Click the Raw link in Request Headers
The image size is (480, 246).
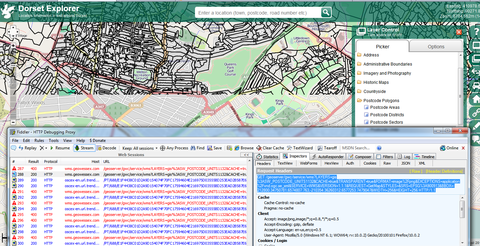416,171
